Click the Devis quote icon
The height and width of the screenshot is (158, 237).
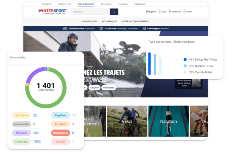click(x=159, y=12)
